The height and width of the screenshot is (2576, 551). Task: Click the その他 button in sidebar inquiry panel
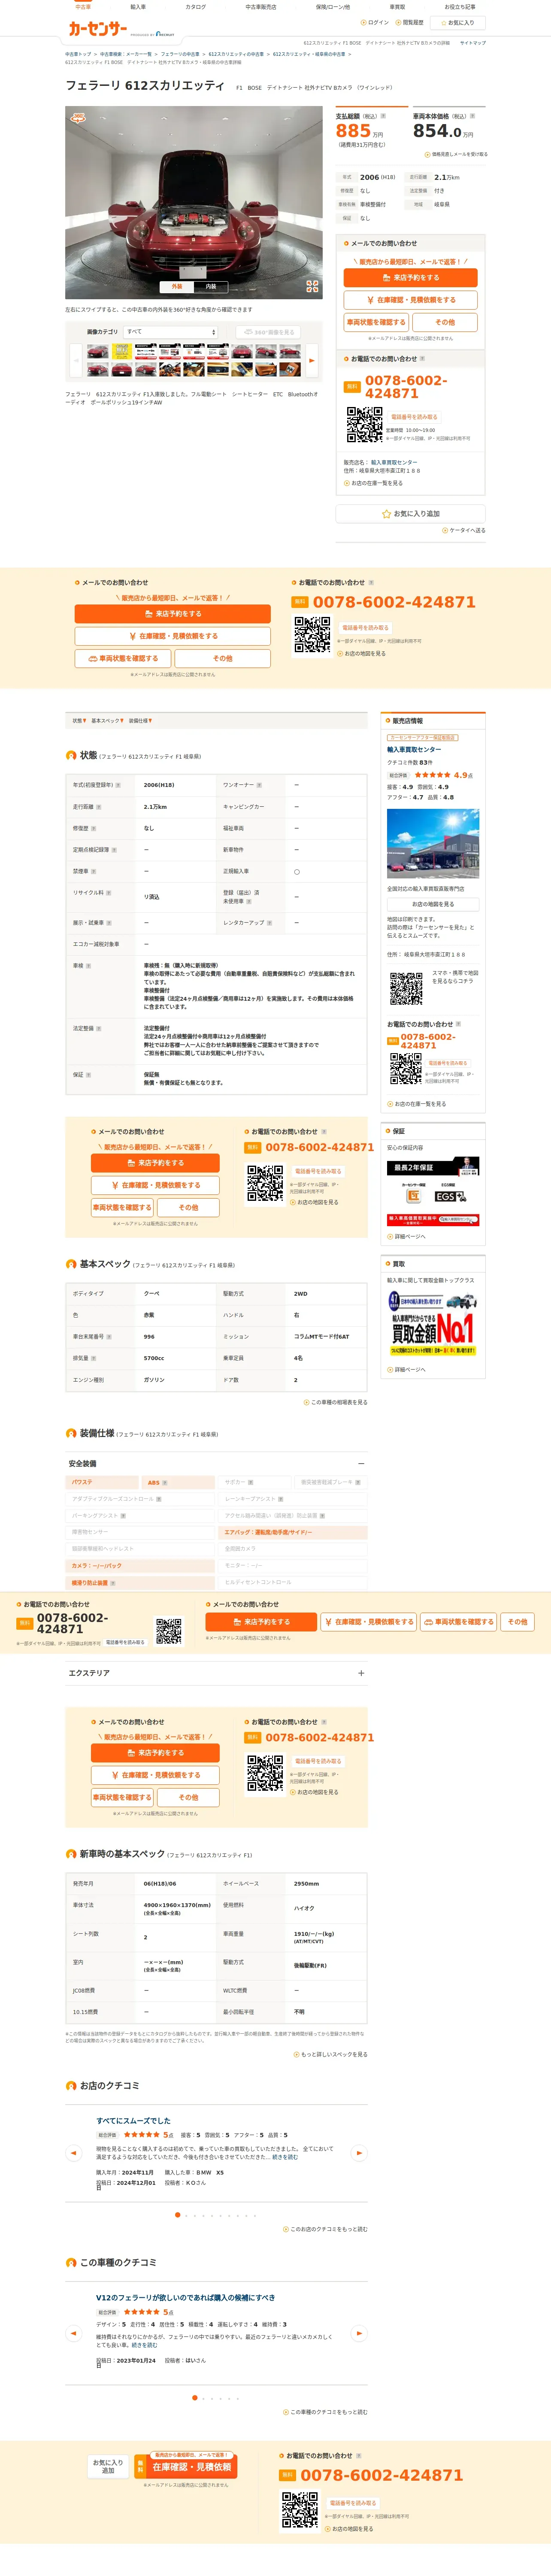point(445,322)
